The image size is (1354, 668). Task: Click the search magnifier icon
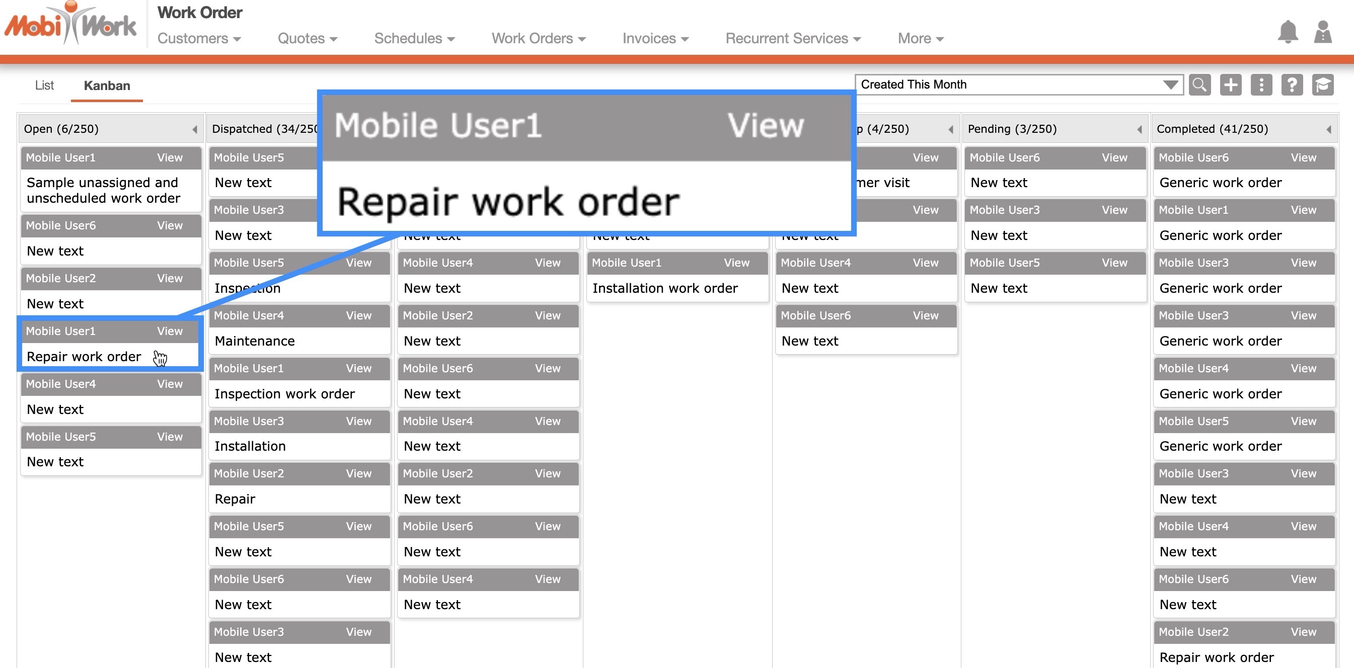tap(1199, 85)
